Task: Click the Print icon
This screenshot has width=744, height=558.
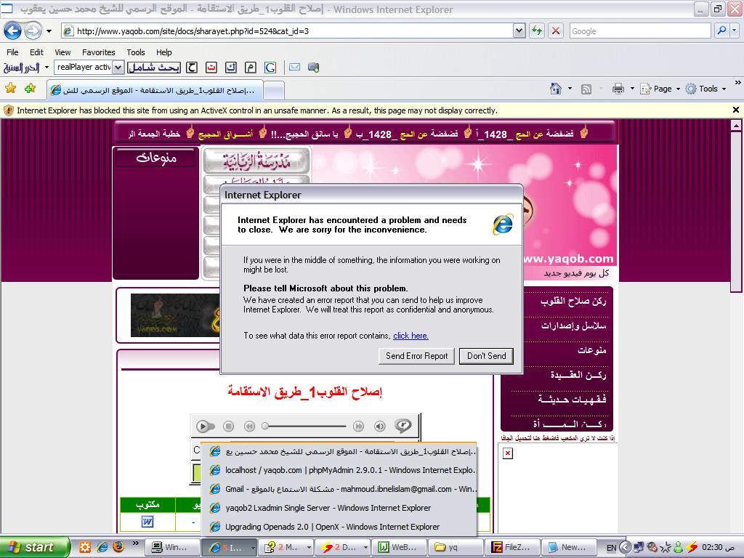Action: pyautogui.click(x=618, y=89)
